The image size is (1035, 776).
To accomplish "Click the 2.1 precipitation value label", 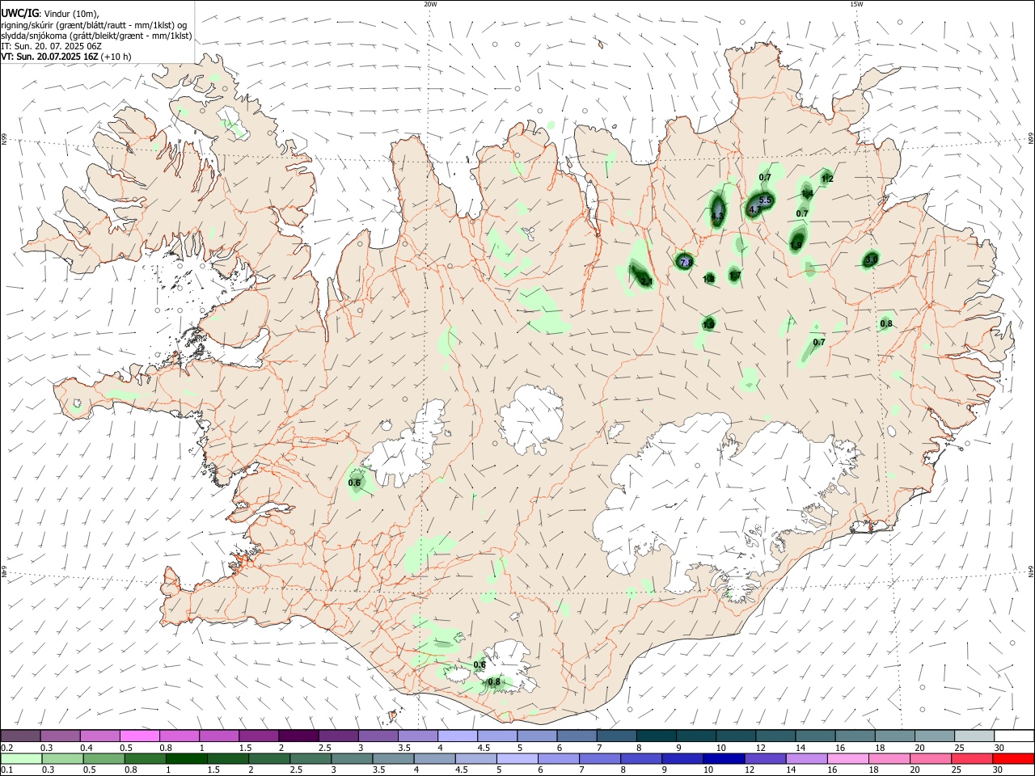I will 646,281.
